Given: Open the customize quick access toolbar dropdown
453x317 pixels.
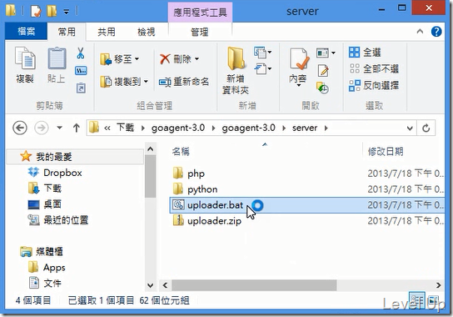Looking at the screenshot, I should click(66, 12).
